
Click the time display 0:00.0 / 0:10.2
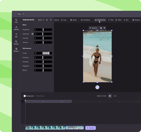click(x=101, y=96)
